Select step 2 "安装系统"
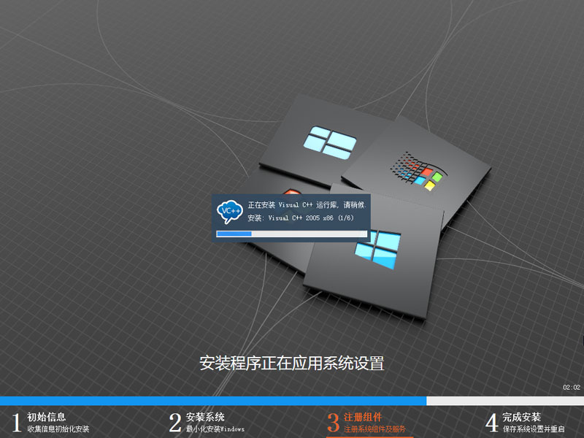Viewport: 584px width, 438px height. point(205,417)
